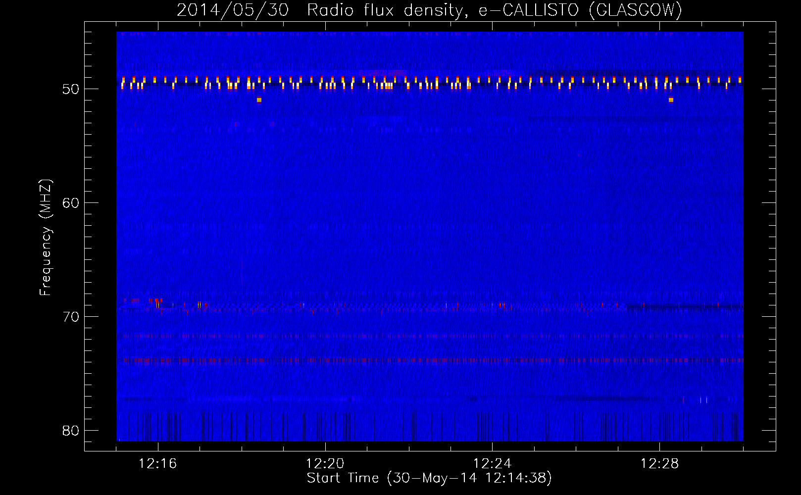Click the orange burst near 12:28 below 50 MHz
This screenshot has width=801, height=495.
pyautogui.click(x=671, y=100)
